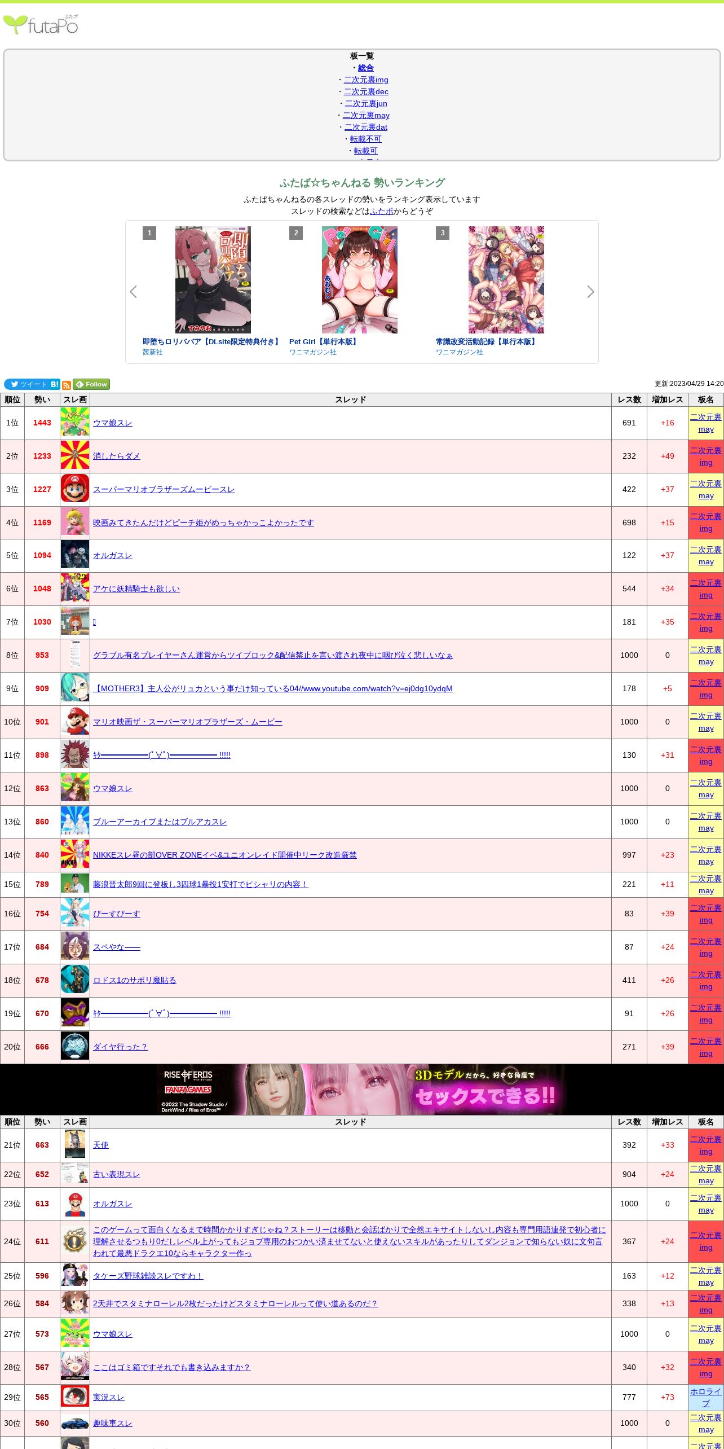This screenshot has height=1449, width=724.
Task: Open thumbnail for rank 9 MOTHER3 thread
Action: click(x=75, y=688)
